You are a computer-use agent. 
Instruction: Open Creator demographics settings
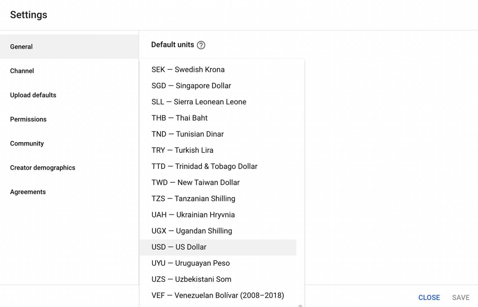(x=43, y=168)
